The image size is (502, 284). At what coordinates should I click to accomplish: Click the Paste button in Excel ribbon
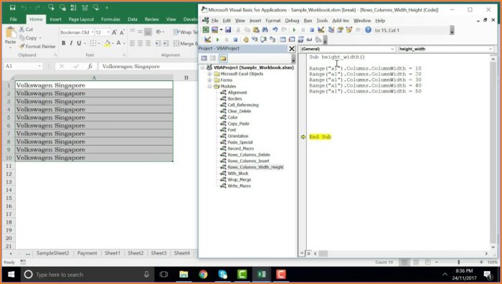(10, 38)
